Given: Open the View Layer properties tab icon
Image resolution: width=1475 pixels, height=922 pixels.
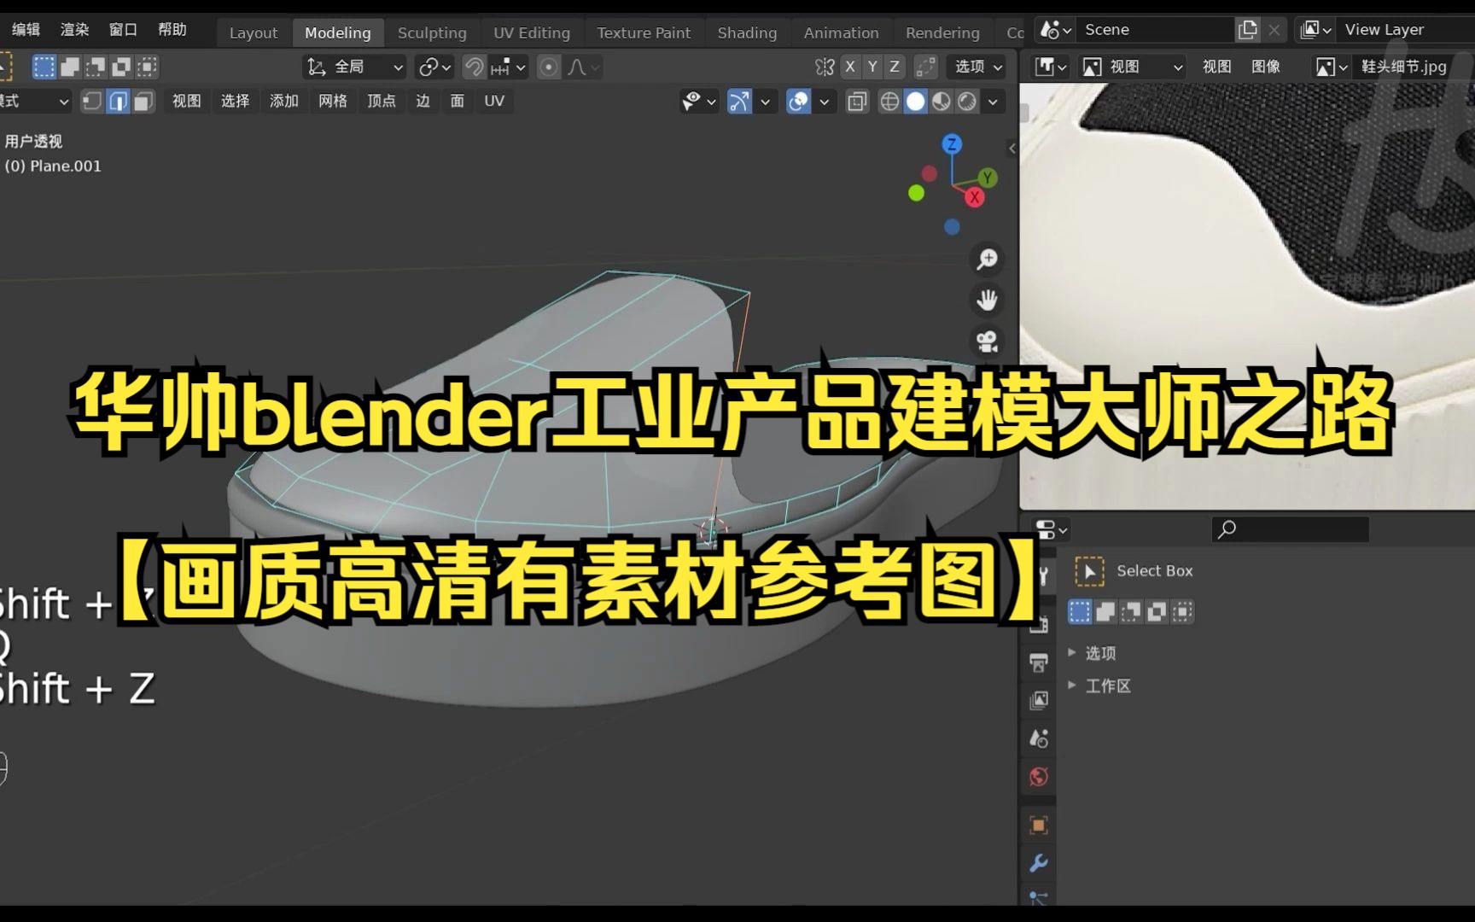Looking at the screenshot, I should tap(1039, 701).
